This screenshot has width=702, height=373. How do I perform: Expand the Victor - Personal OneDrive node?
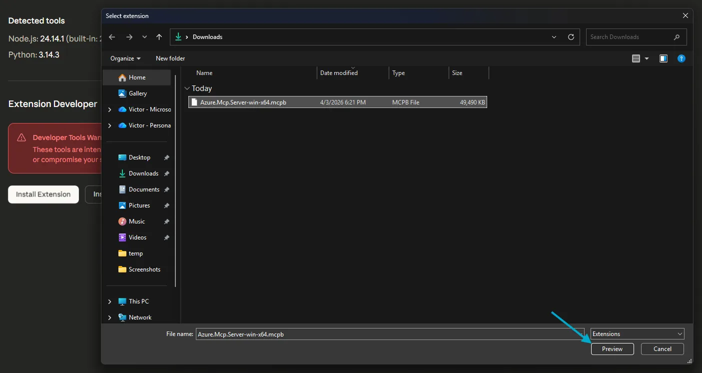click(109, 125)
